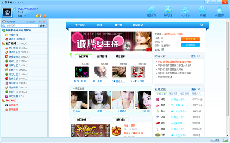The image size is (230, 143).
Task: Click the orange 账户充值 button
Action: click(x=190, y=39)
